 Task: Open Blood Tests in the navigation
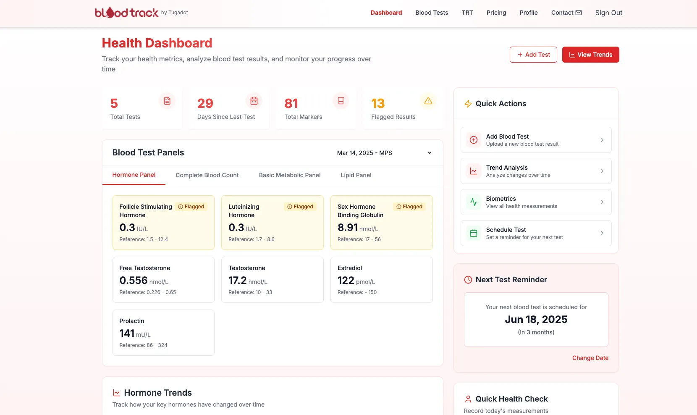coord(432,13)
